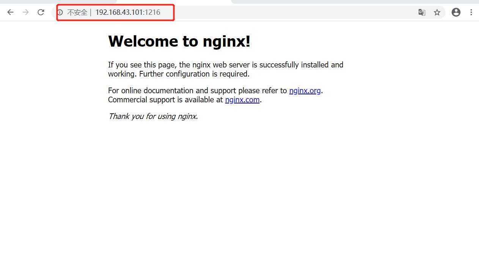Viewport: 479px width, 274px height.
Task: Open the user profile avatar
Action: (456, 12)
